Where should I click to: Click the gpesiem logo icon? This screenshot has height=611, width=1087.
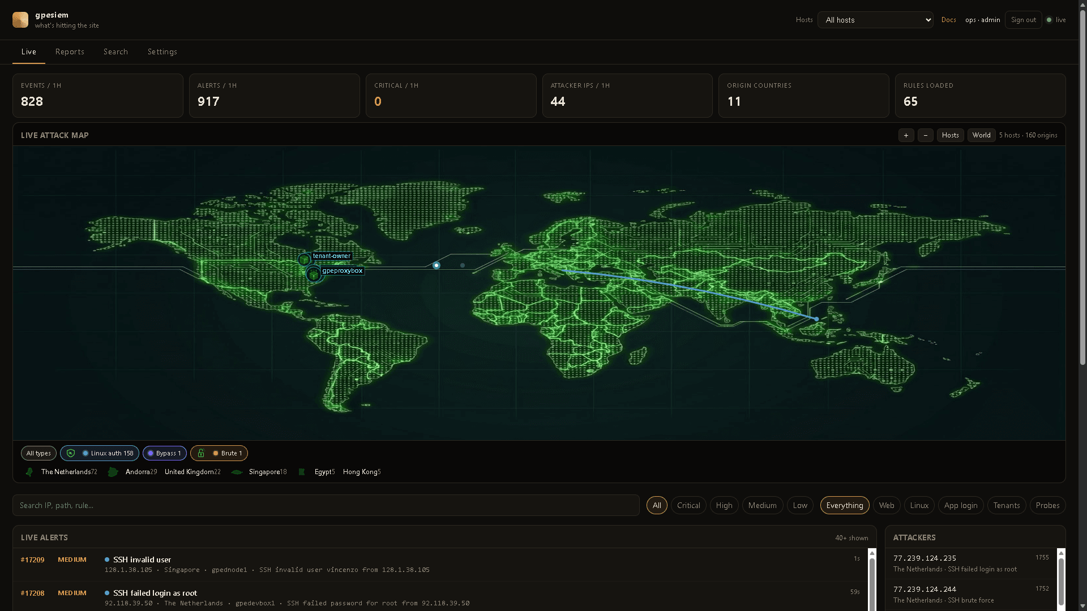click(20, 20)
